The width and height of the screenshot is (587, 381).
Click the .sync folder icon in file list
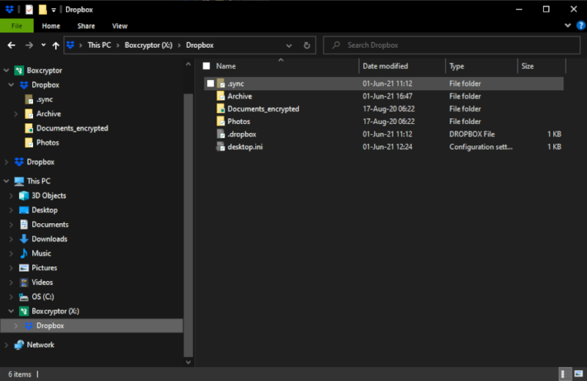(x=221, y=83)
